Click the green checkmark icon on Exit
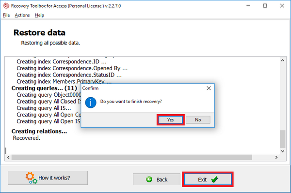Image resolution: width=291 pixels, height=193 pixels. click(214, 179)
